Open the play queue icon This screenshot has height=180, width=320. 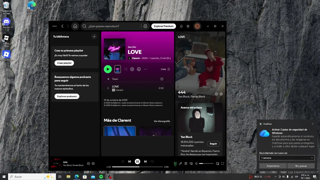(186, 163)
